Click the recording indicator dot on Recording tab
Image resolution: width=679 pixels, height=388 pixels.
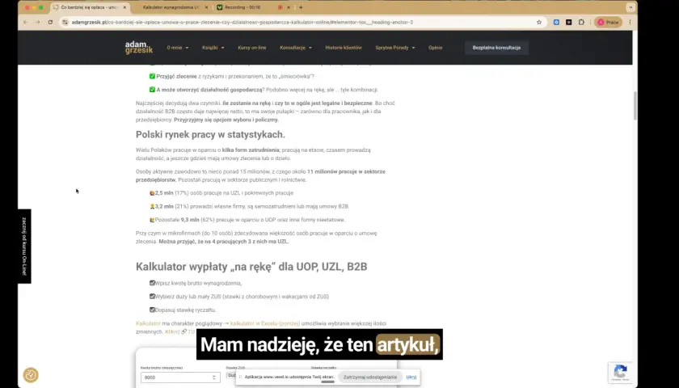[x=280, y=7]
